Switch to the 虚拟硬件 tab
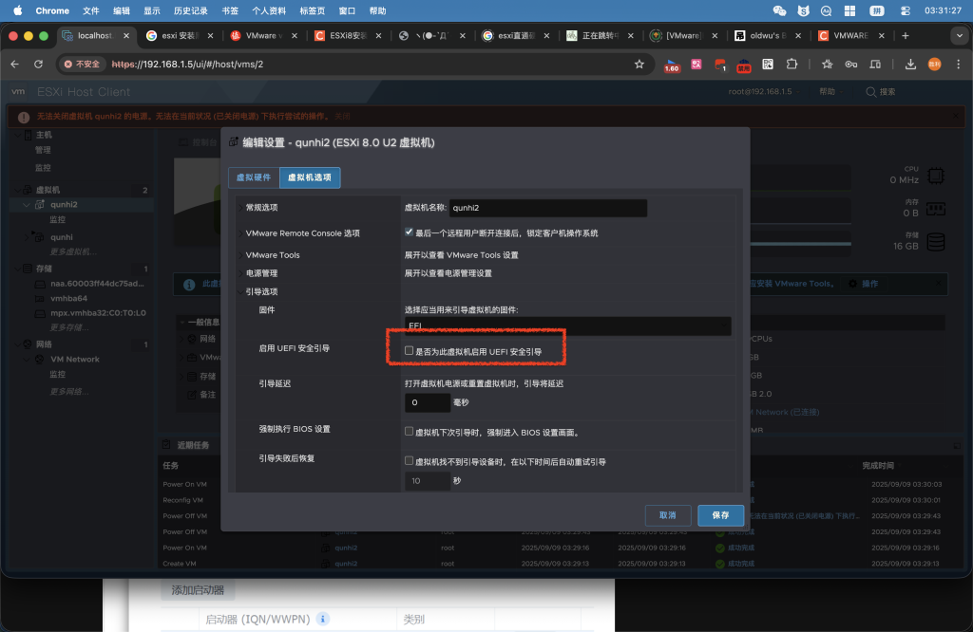The width and height of the screenshot is (973, 632). tap(255, 177)
